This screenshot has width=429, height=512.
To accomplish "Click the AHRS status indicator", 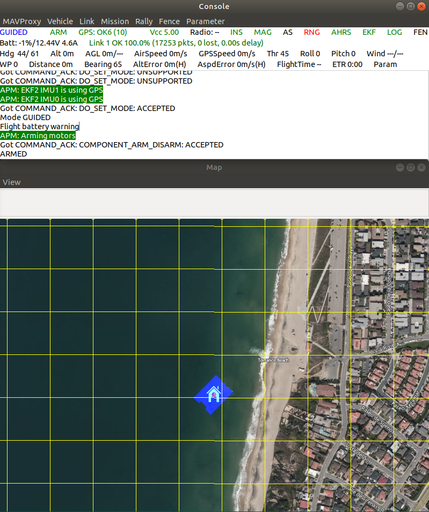I will pyautogui.click(x=341, y=32).
